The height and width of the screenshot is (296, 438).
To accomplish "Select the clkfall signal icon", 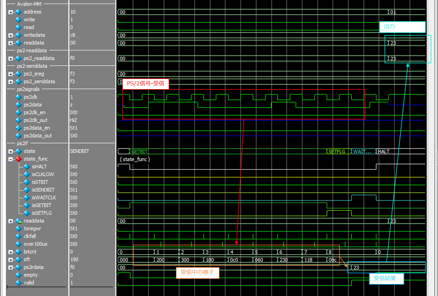I will 18,236.
